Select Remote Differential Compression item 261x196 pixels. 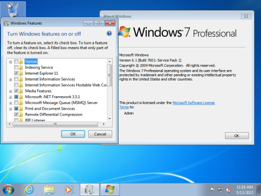tap(54, 114)
